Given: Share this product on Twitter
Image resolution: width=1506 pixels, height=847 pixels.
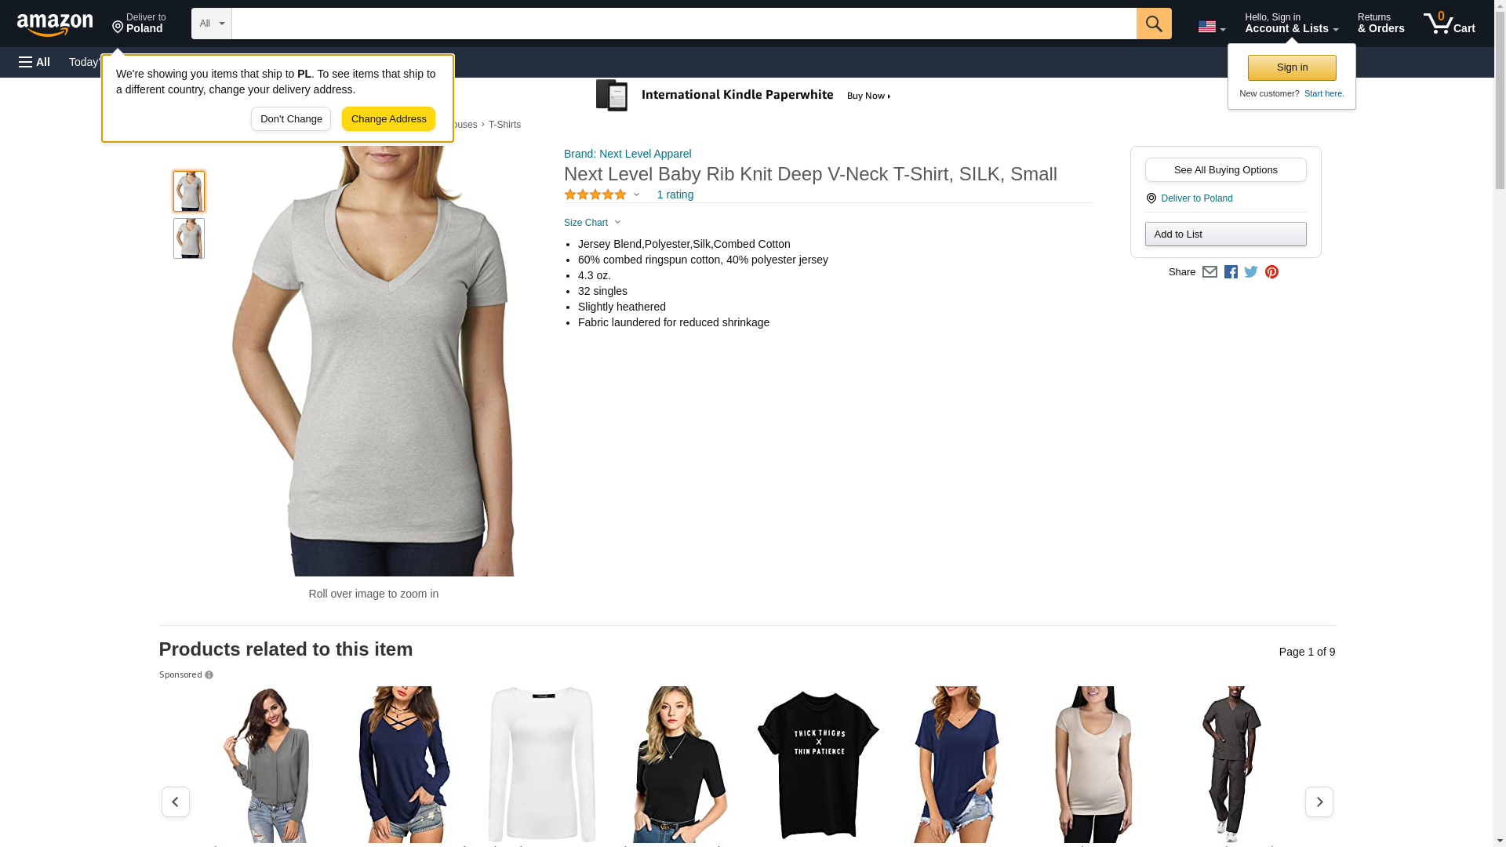Looking at the screenshot, I should click(1251, 272).
